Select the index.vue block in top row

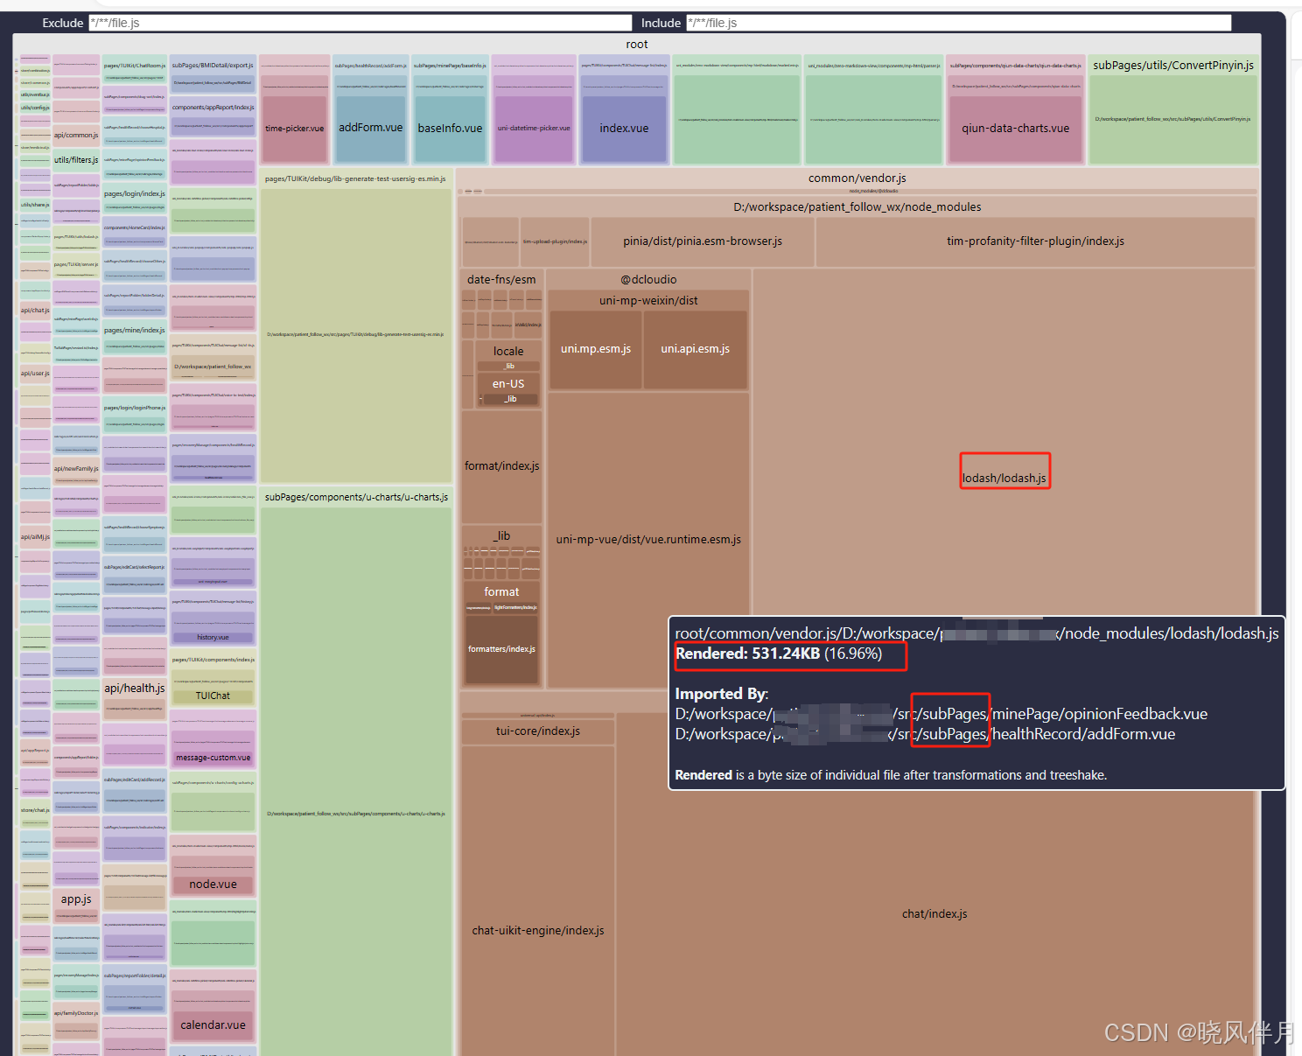(624, 128)
